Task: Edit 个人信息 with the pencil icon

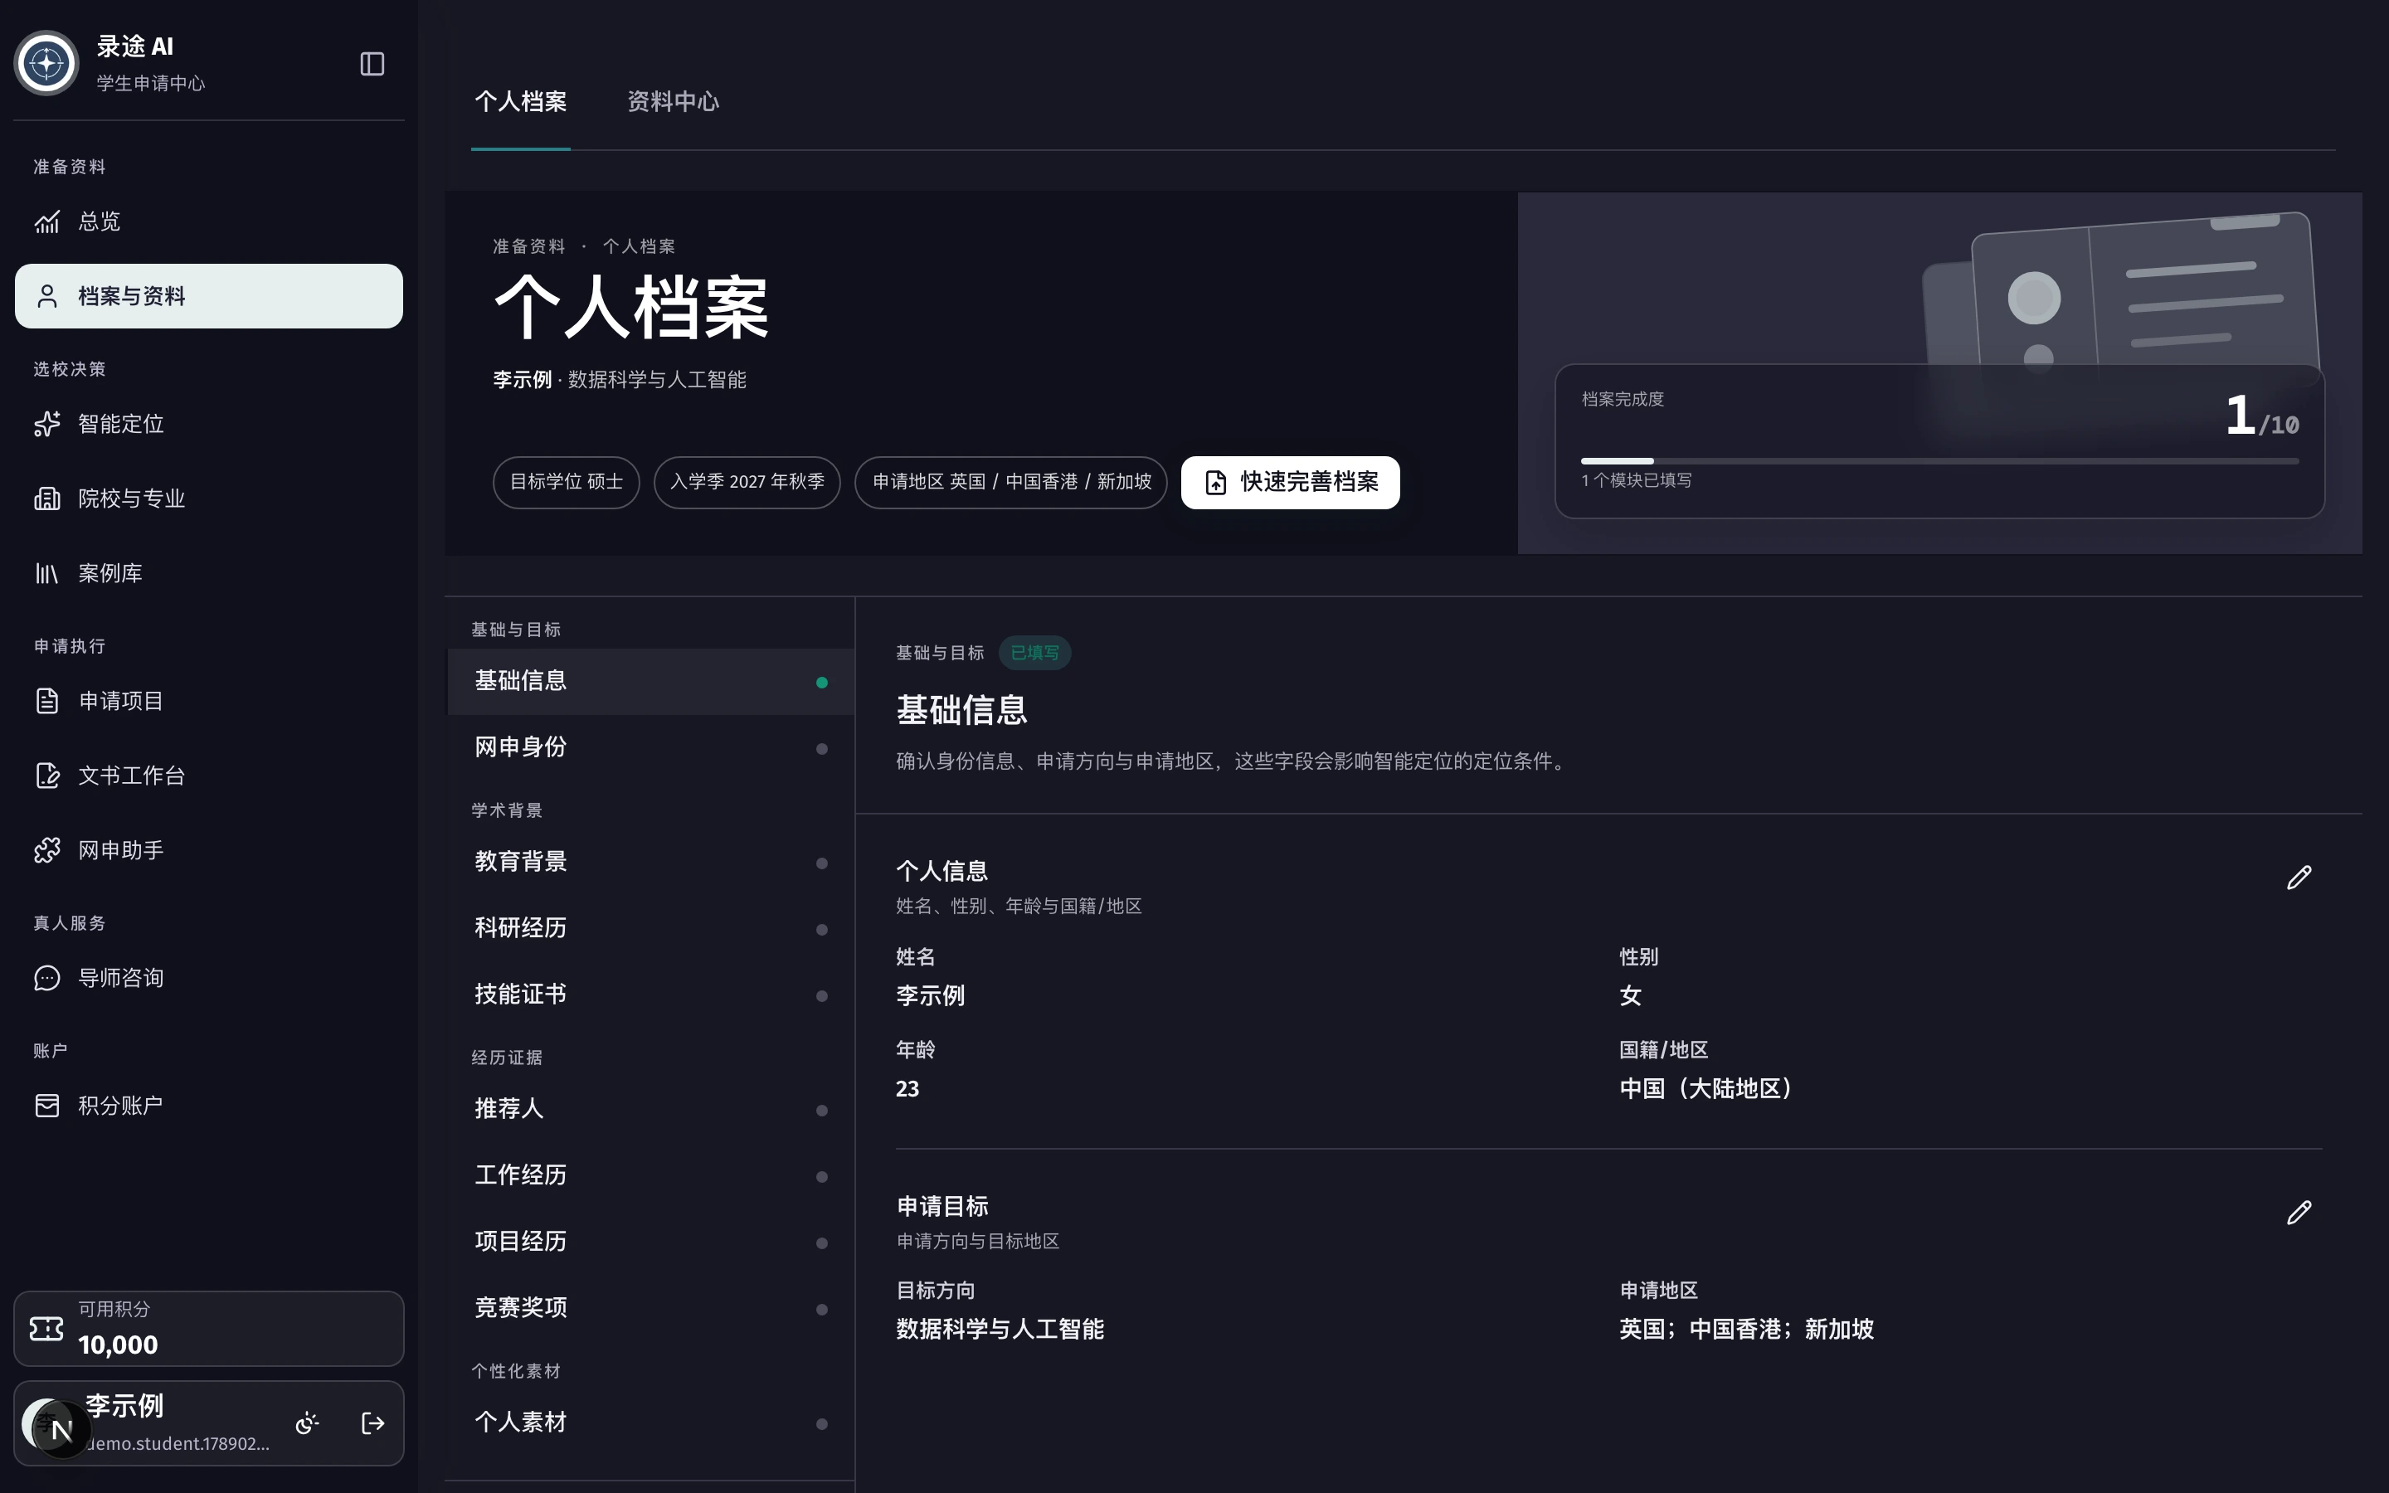Action: point(2299,877)
